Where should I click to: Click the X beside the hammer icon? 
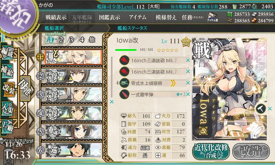tap(270, 109)
